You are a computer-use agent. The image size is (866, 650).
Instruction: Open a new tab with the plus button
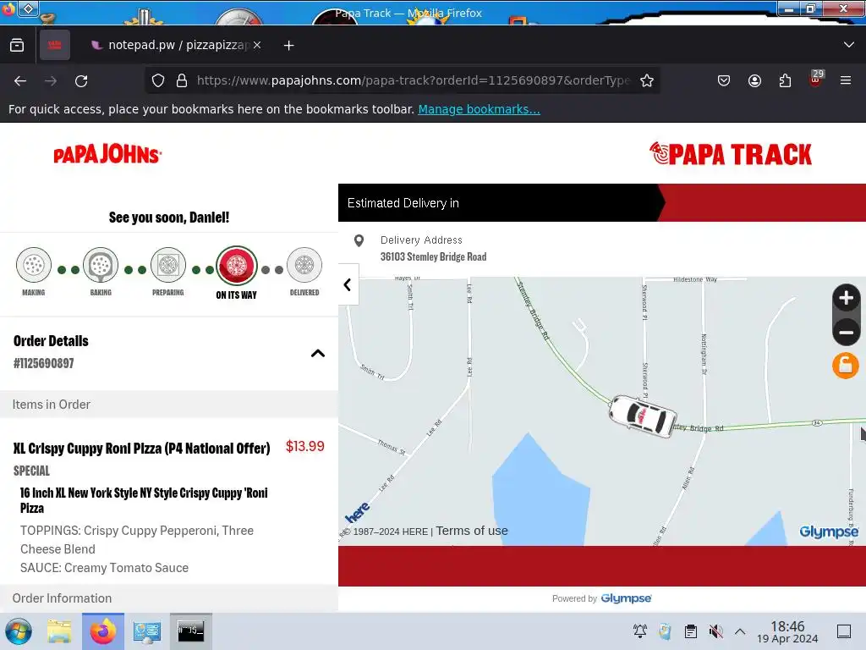tap(289, 46)
